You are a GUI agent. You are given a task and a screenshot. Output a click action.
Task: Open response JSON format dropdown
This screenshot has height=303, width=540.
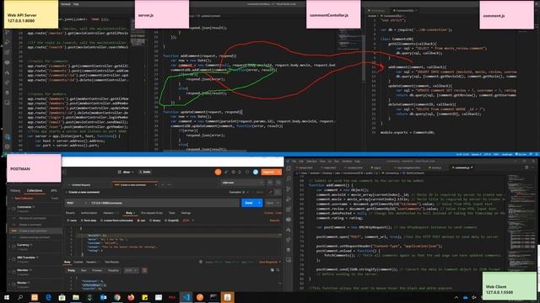[132, 270]
